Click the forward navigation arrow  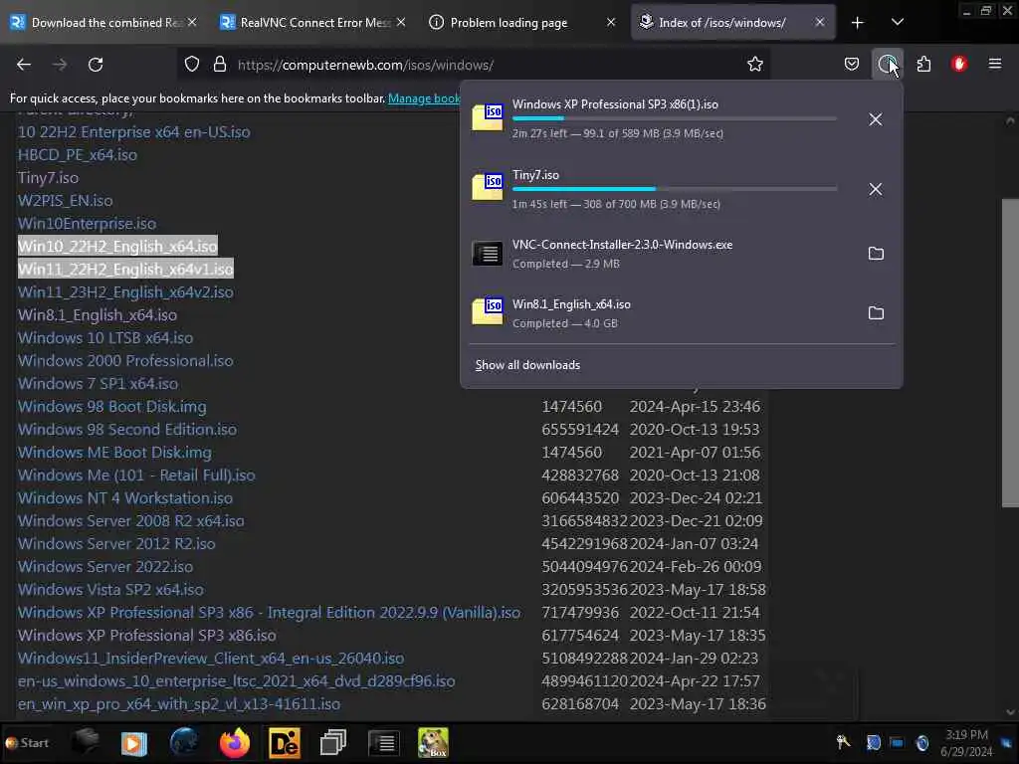[60, 65]
